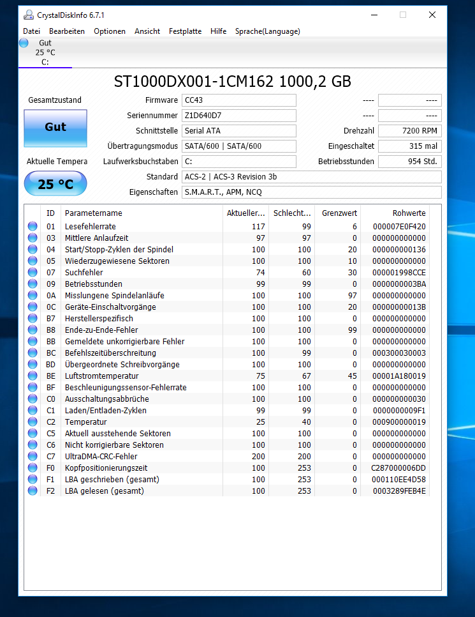This screenshot has height=617, width=475.
Task: Click status orb for Beschleunigungssensor-Fehlerrate
Action: 33,387
